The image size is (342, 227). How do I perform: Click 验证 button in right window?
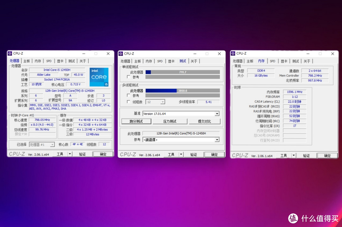click(307, 156)
